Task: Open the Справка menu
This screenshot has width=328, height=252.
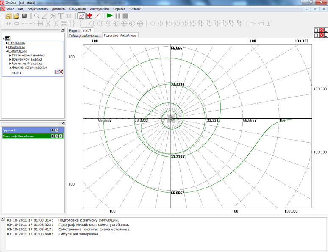Action: pos(119,9)
